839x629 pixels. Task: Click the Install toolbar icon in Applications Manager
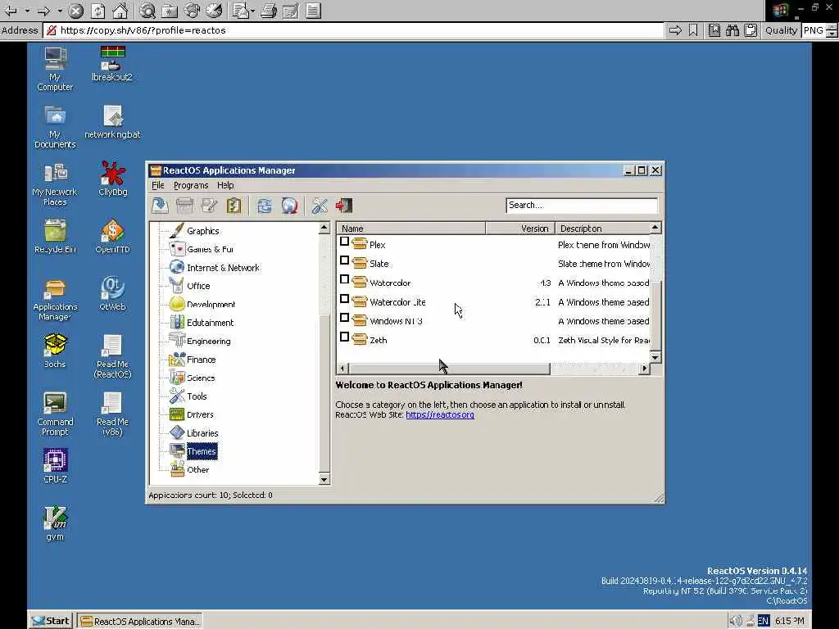tap(160, 206)
